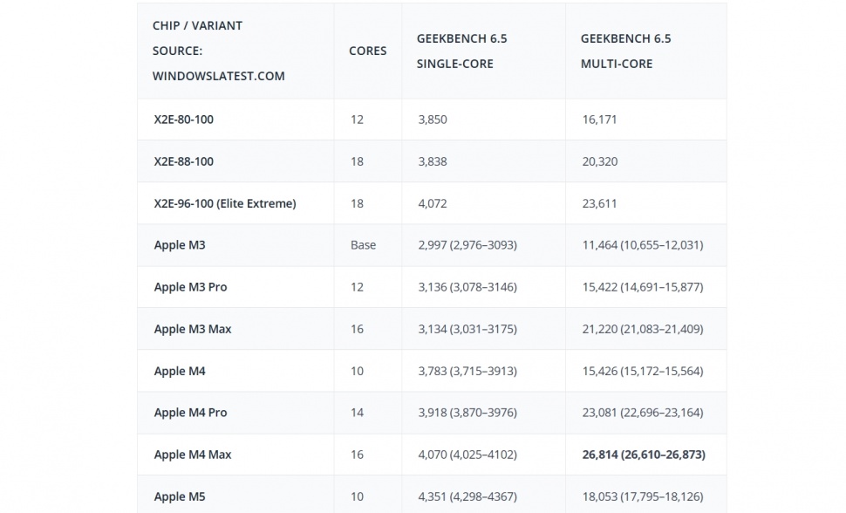Select the X2E-88-100 row label
This screenshot has height=513, width=846.
[x=183, y=161]
